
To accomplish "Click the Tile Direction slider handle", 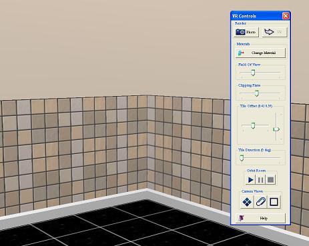I will (x=242, y=158).
